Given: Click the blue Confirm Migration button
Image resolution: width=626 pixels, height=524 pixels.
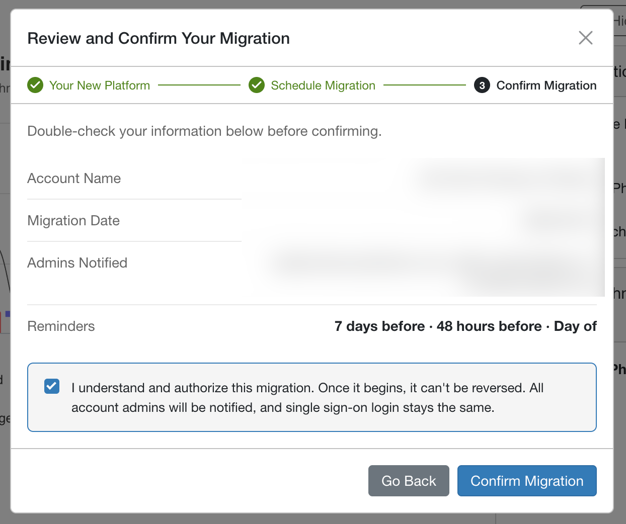Looking at the screenshot, I should tap(527, 481).
